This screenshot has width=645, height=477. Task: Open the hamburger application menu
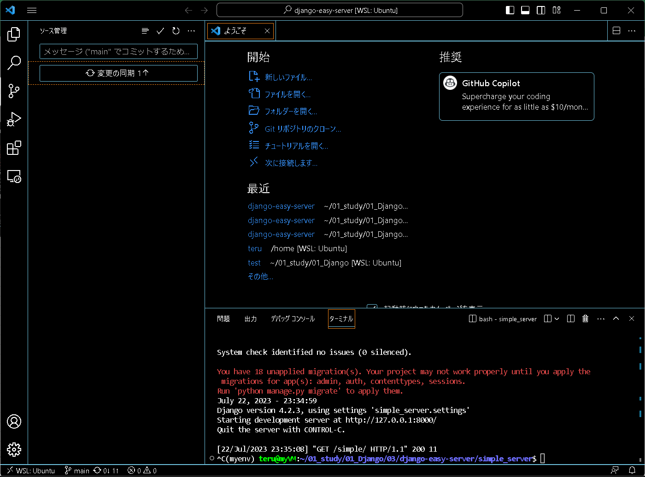(32, 10)
